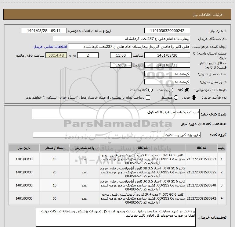Click the need date in row 4

[24, 198]
